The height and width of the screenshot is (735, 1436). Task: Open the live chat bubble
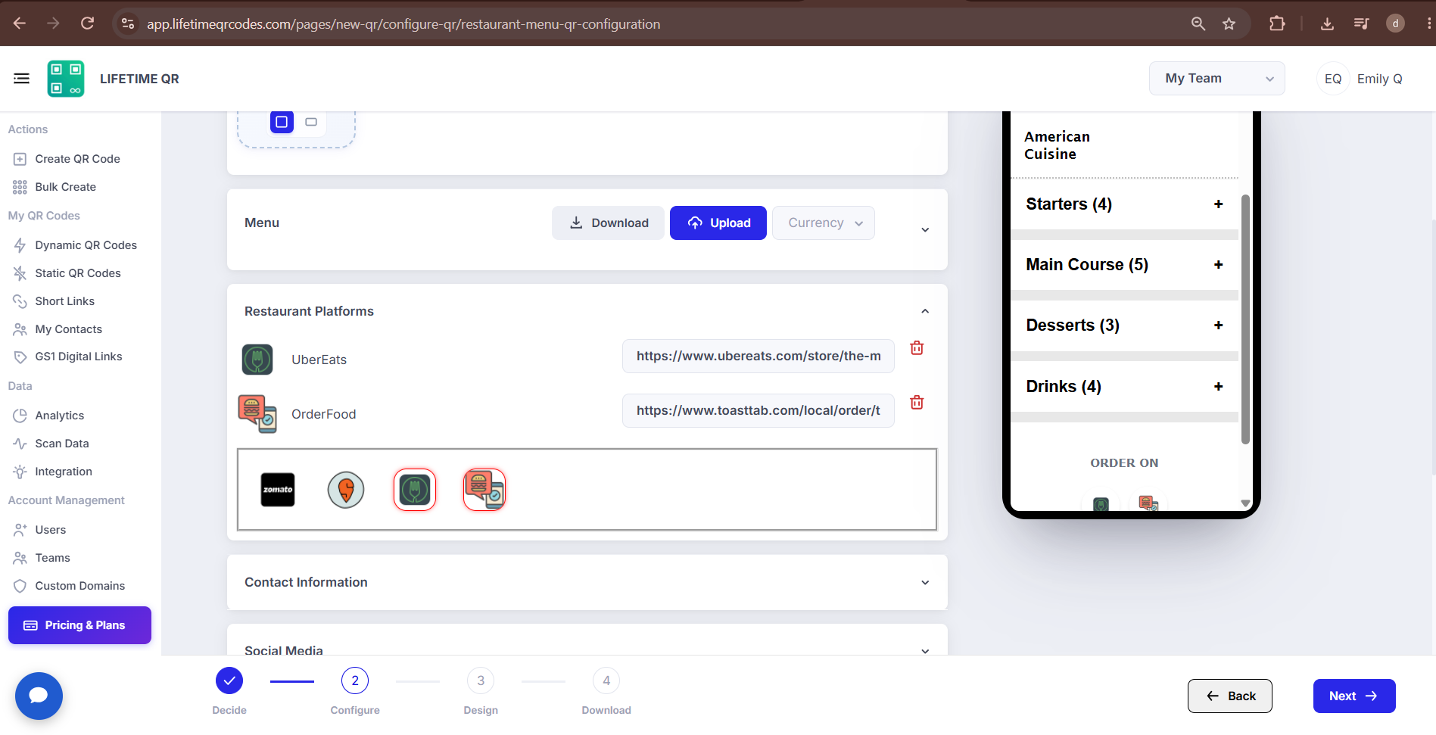click(39, 696)
